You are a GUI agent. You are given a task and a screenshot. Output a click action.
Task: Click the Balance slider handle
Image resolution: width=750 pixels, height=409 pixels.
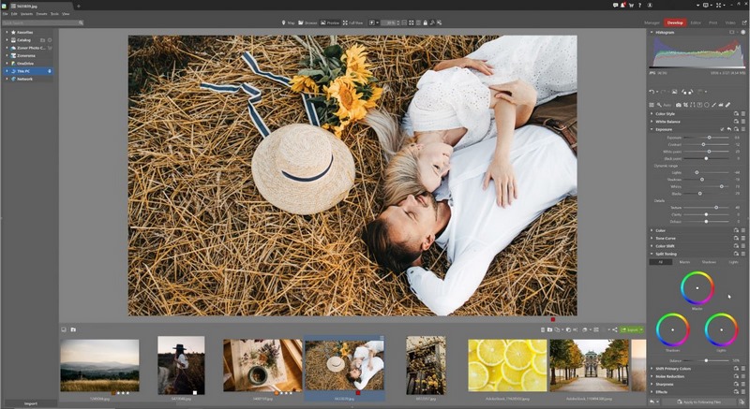(x=707, y=360)
